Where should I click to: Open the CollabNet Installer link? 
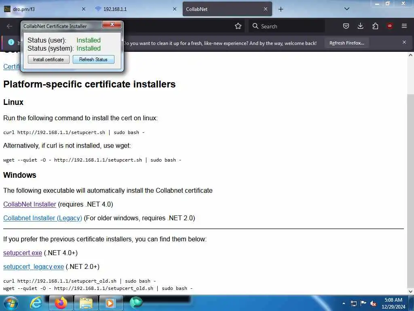(30, 204)
